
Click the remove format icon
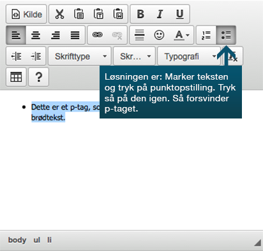click(233, 56)
